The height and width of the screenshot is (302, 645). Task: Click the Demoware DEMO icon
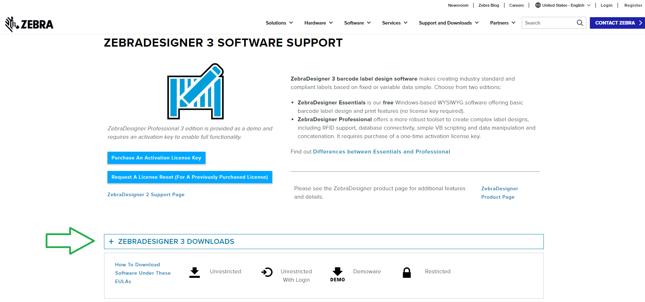(338, 274)
